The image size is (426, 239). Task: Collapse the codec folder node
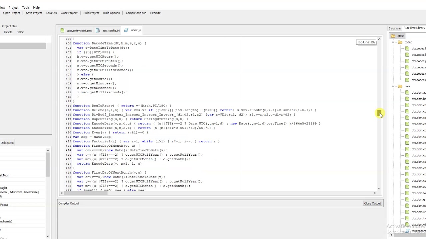point(393,42)
